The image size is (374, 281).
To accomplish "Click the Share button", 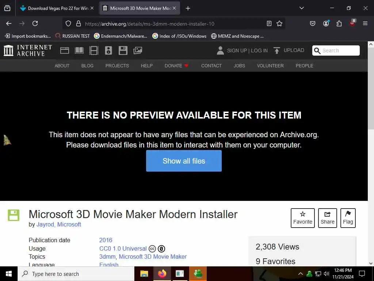I will (328, 218).
